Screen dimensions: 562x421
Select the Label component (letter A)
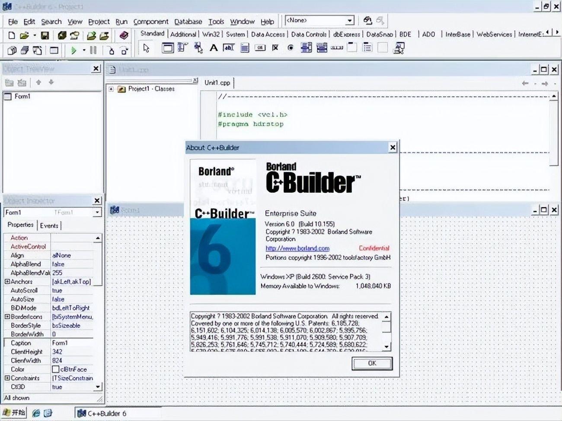(214, 48)
